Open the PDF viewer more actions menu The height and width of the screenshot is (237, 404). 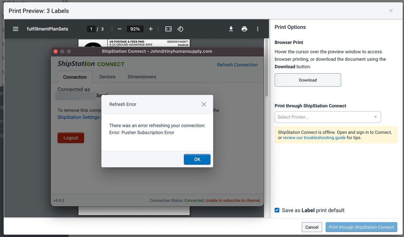(x=258, y=29)
